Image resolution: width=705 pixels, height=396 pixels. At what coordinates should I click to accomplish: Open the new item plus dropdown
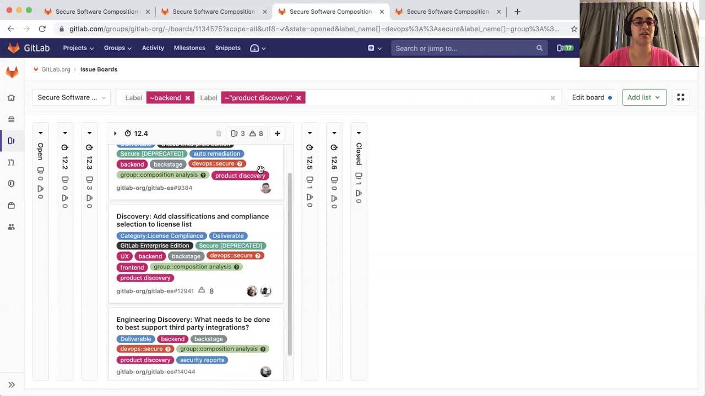pyautogui.click(x=375, y=48)
